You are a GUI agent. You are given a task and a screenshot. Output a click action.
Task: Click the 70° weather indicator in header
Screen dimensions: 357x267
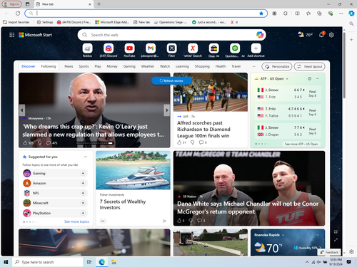(305, 35)
